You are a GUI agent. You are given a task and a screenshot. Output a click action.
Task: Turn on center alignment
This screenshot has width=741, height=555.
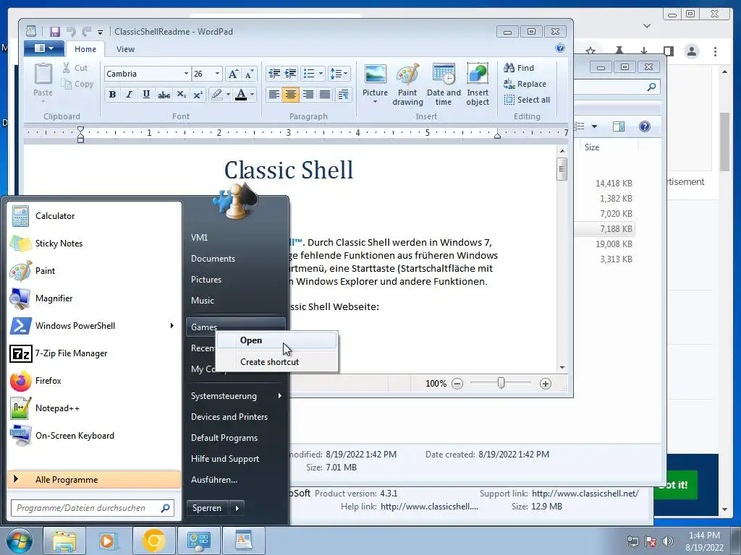[291, 95]
